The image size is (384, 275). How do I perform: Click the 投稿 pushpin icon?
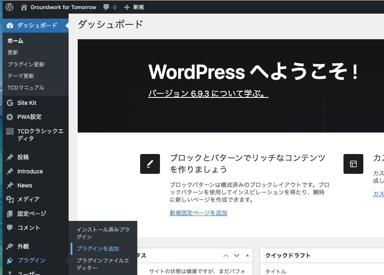10,157
